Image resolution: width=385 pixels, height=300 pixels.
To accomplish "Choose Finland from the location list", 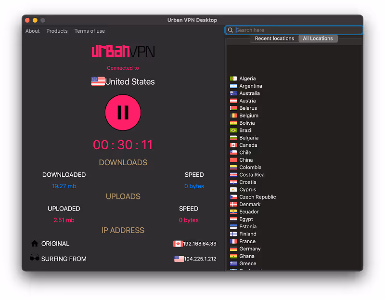I will [x=248, y=234].
